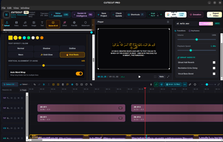
Task: Play the video in Player
Action: coord(139,77)
